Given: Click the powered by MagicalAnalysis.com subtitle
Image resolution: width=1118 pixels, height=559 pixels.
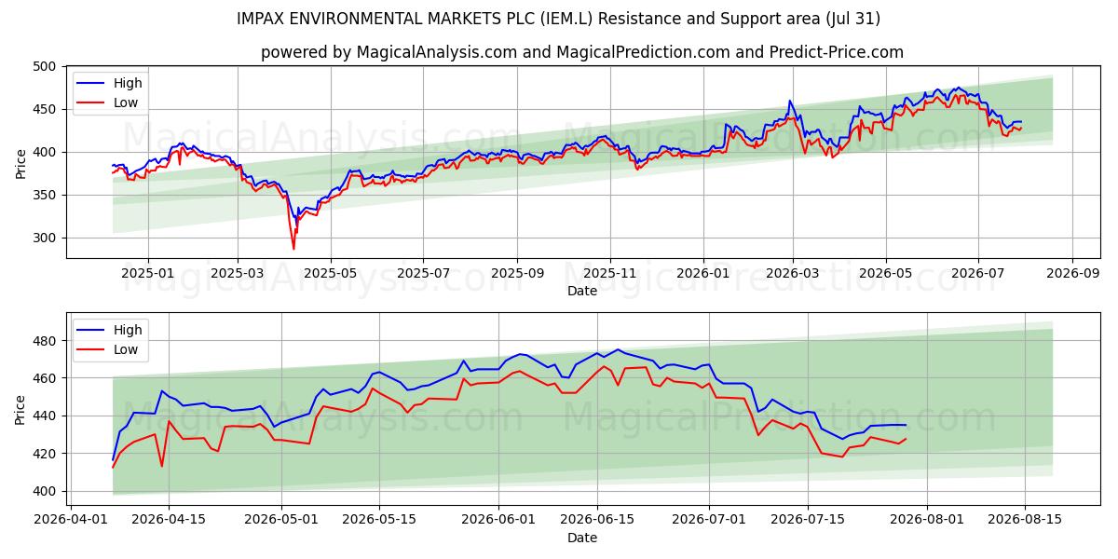Looking at the screenshot, I should pos(582,52).
